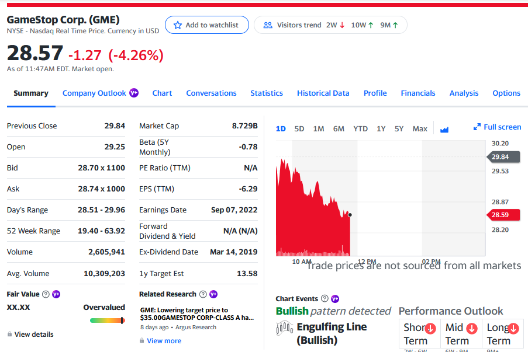Image resolution: width=528 pixels, height=352 pixels.
Task: Click the Fair Value help question mark
Action: (x=46, y=294)
